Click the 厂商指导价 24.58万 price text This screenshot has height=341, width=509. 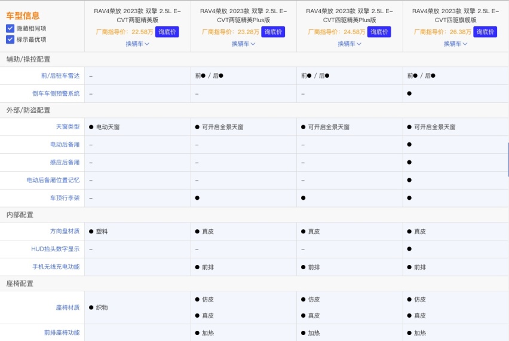pyautogui.click(x=336, y=32)
